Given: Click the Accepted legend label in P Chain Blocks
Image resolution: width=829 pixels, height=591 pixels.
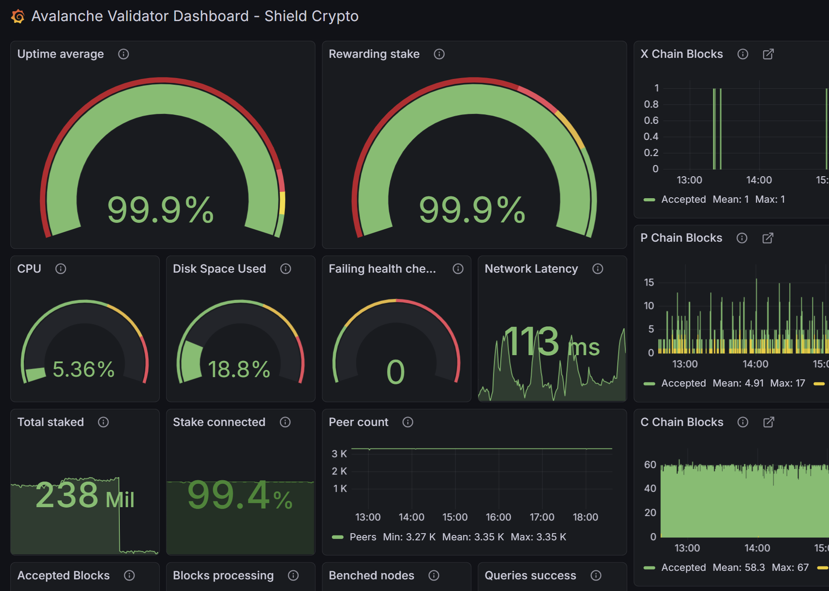Looking at the screenshot, I should click(x=683, y=383).
